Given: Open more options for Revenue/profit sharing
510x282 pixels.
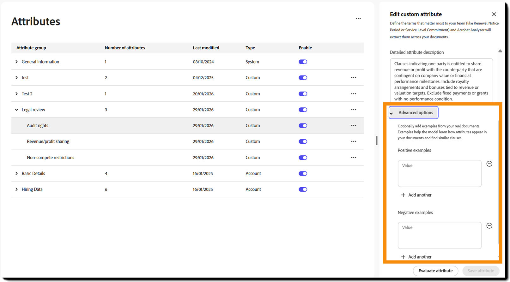Looking at the screenshot, I should pyautogui.click(x=354, y=141).
